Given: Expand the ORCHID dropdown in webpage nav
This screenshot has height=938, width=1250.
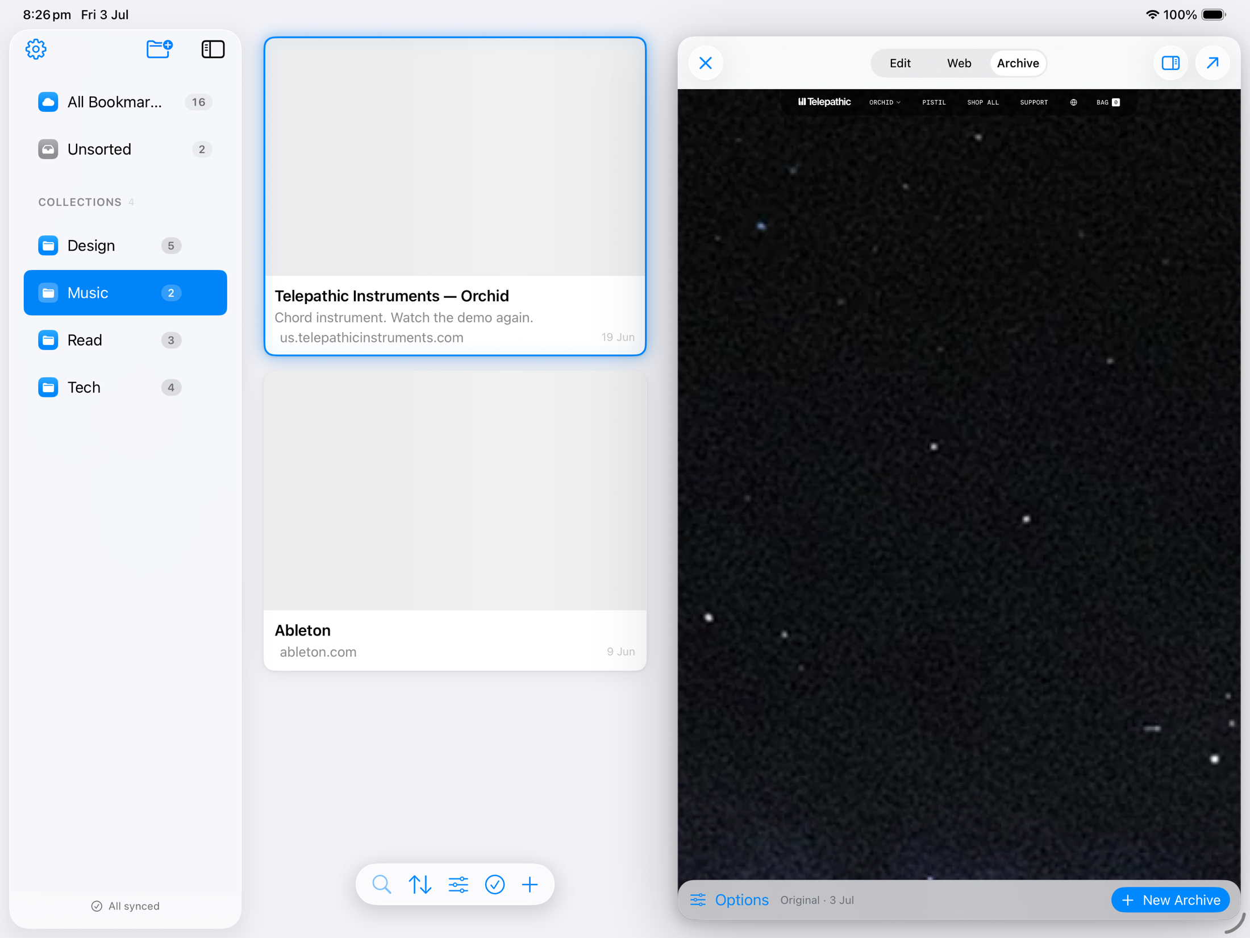Looking at the screenshot, I should click(x=885, y=102).
